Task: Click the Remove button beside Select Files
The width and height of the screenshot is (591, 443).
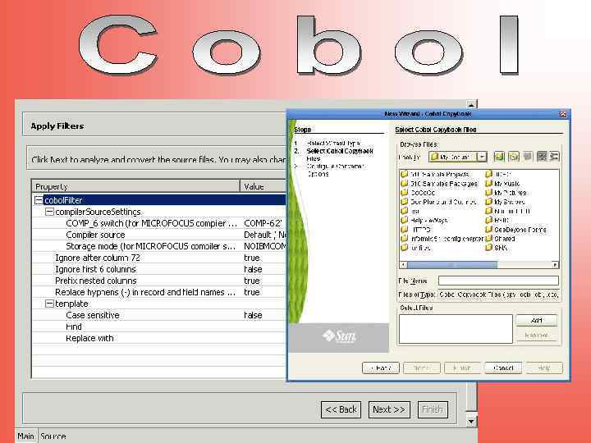Action: (x=536, y=336)
